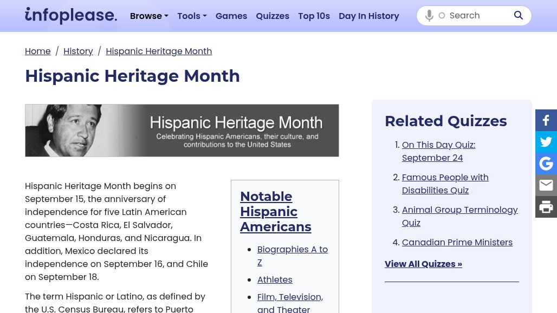Click the Facebook share icon
The height and width of the screenshot is (313, 557).
(546, 120)
